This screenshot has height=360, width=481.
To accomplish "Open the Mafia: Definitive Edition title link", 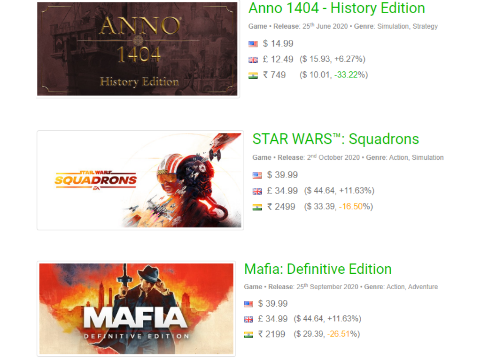I will [x=318, y=269].
